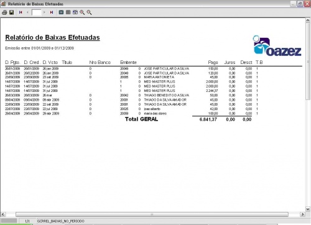Select the page width view icon
Viewport: 311px width, 225px height.
[75, 12]
